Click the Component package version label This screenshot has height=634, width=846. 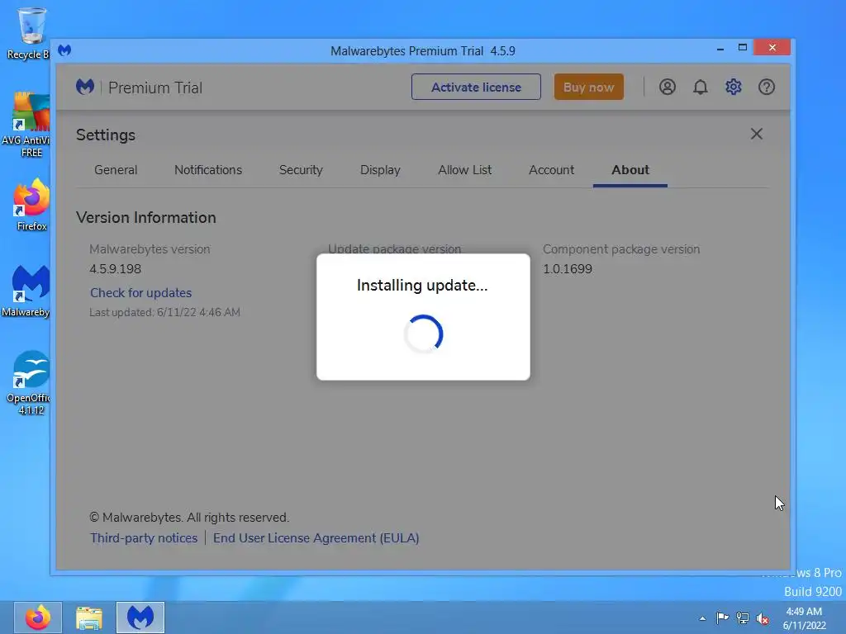(621, 249)
